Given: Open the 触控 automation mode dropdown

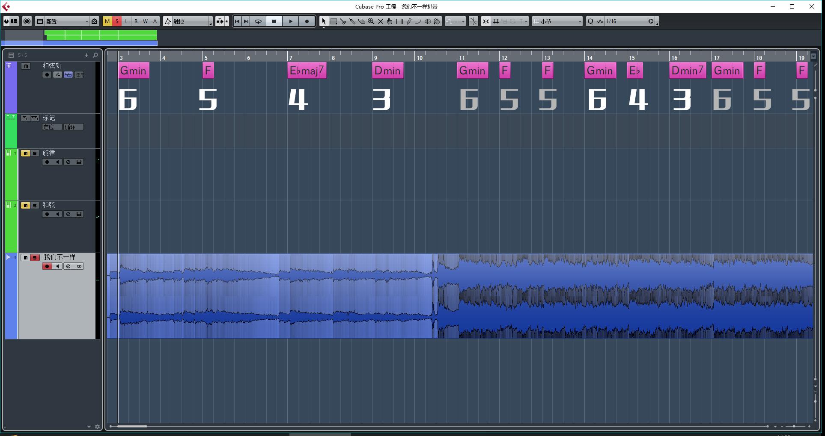Looking at the screenshot, I should pyautogui.click(x=192, y=21).
